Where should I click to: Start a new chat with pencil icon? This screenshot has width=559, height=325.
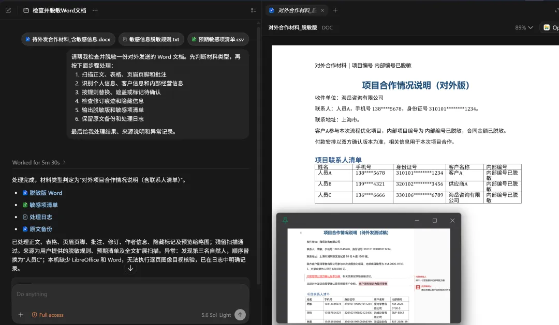[8, 10]
